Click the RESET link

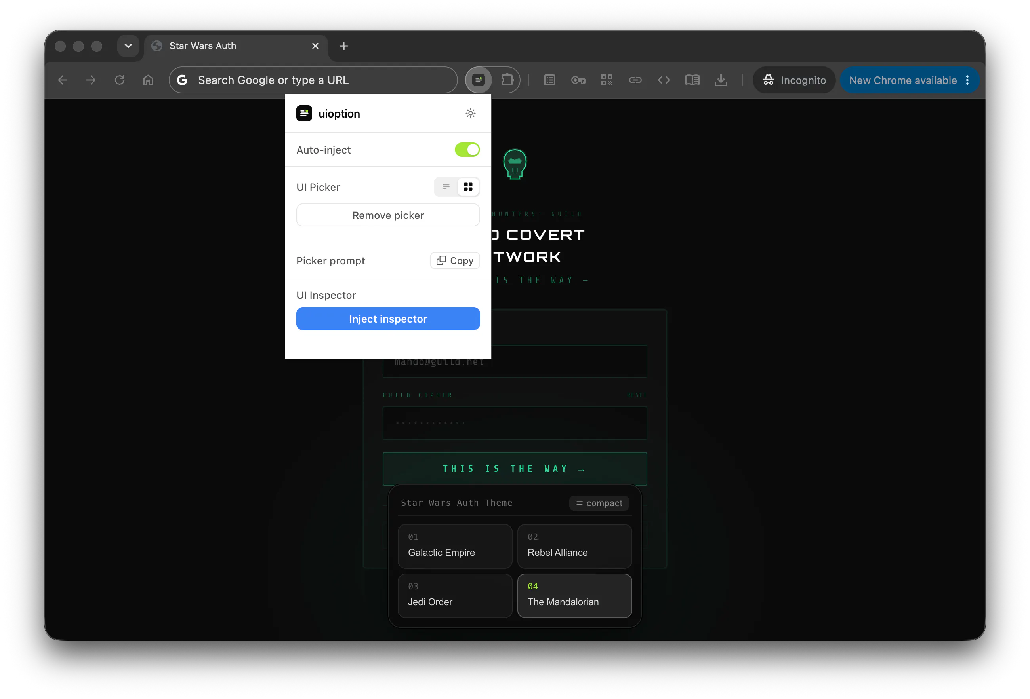(637, 395)
